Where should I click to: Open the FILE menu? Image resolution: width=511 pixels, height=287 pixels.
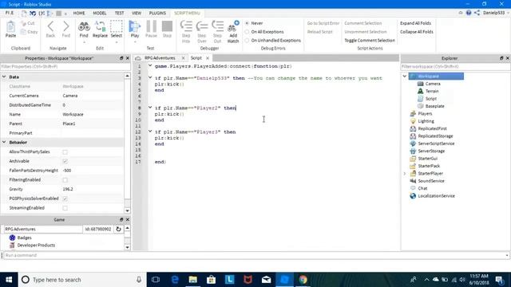pyautogui.click(x=10, y=13)
